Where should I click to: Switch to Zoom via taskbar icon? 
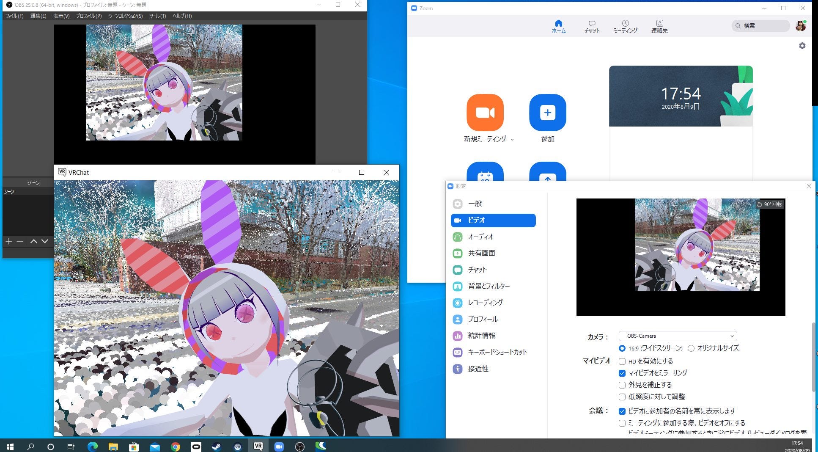tap(279, 446)
